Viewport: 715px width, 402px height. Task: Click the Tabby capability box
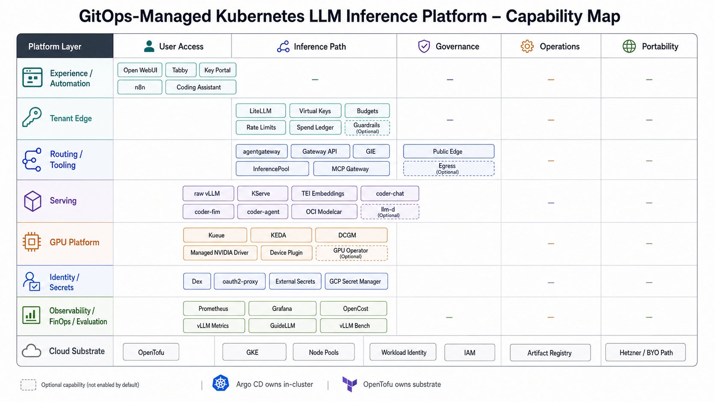pyautogui.click(x=180, y=70)
